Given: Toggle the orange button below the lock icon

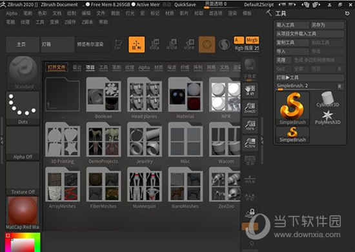Looking at the screenshot, I should tap(250, 226).
